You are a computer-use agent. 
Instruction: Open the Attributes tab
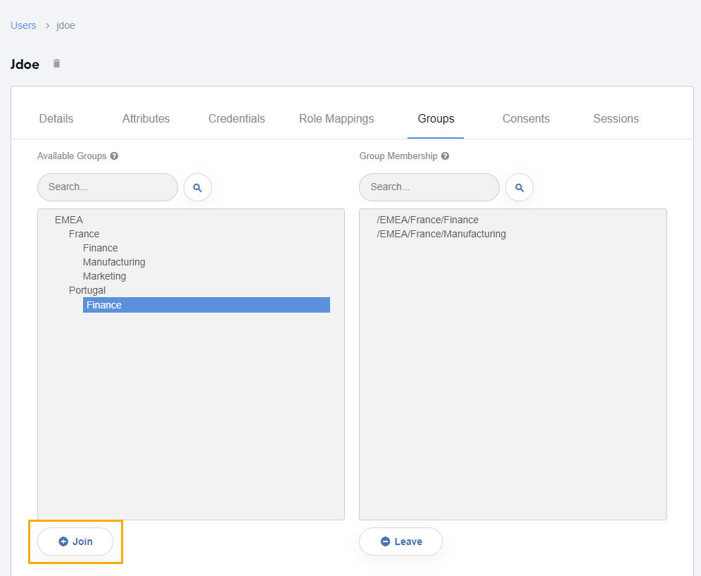tap(146, 118)
